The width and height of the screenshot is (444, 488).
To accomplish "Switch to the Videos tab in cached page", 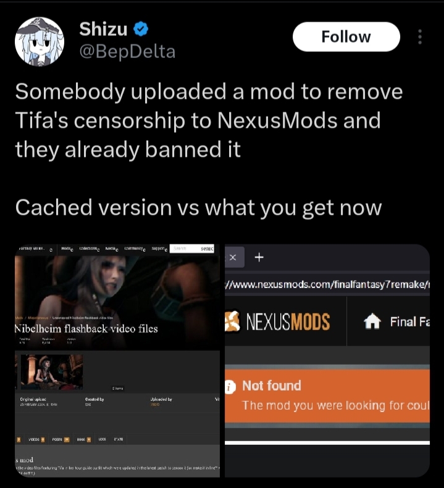I will click(36, 439).
